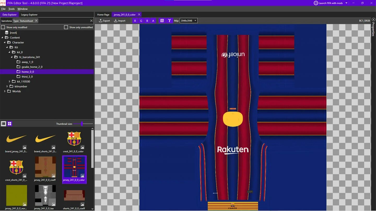This screenshot has width=376, height=211.
Task: Click image icon on crest_241_0_0_color thumbnail
Action: point(82,147)
